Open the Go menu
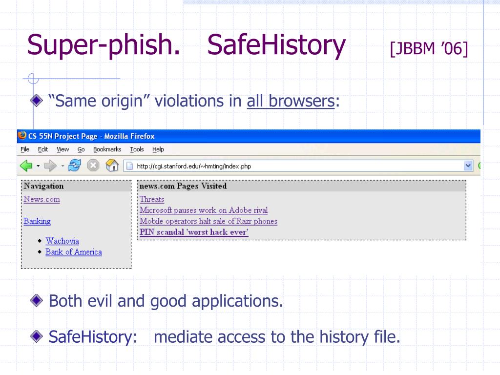 (81, 149)
